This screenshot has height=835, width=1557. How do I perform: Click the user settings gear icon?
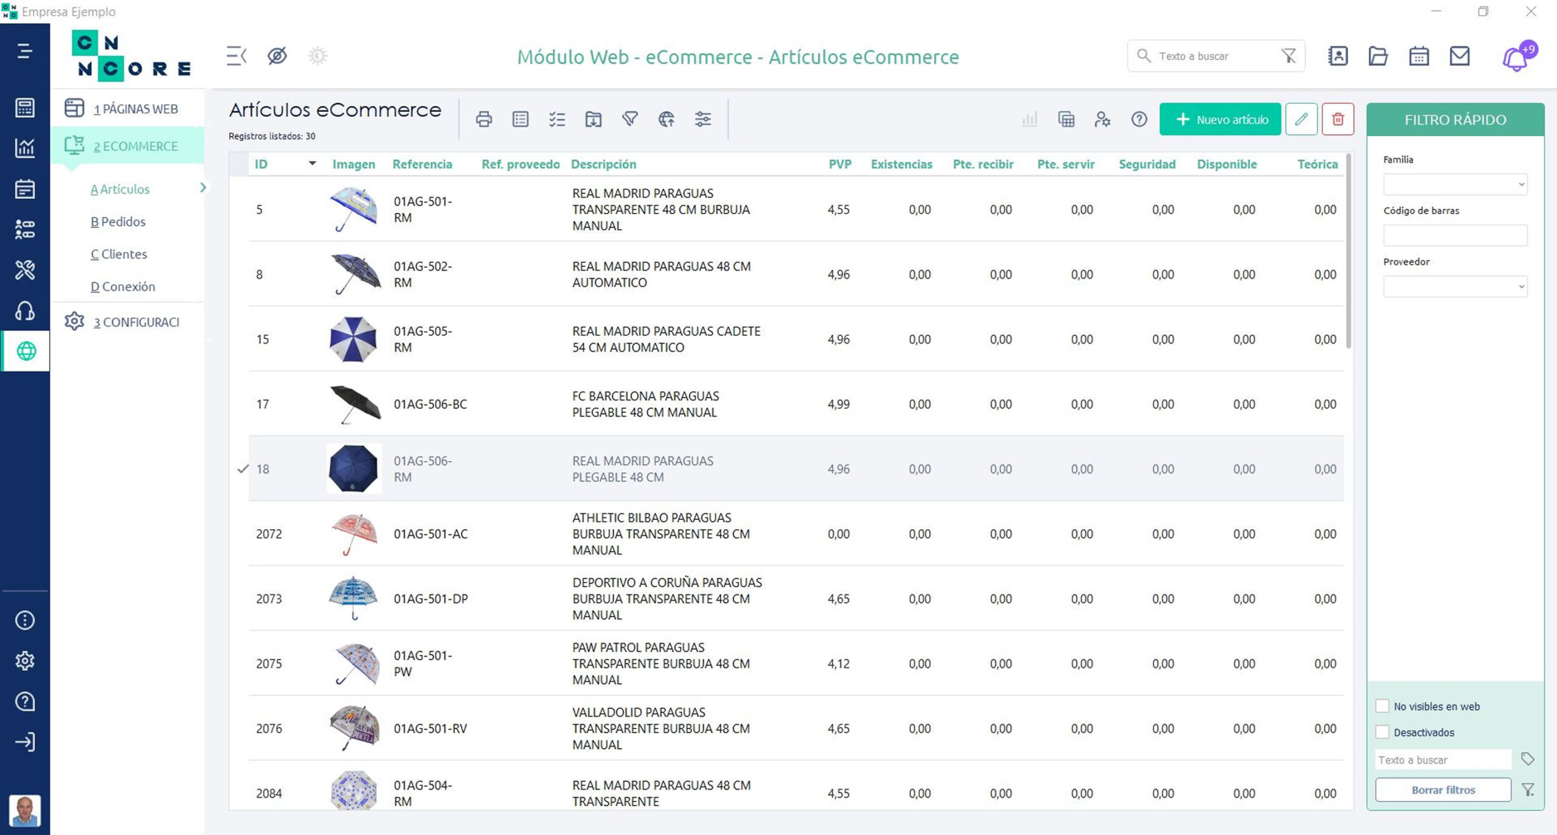click(x=1103, y=119)
